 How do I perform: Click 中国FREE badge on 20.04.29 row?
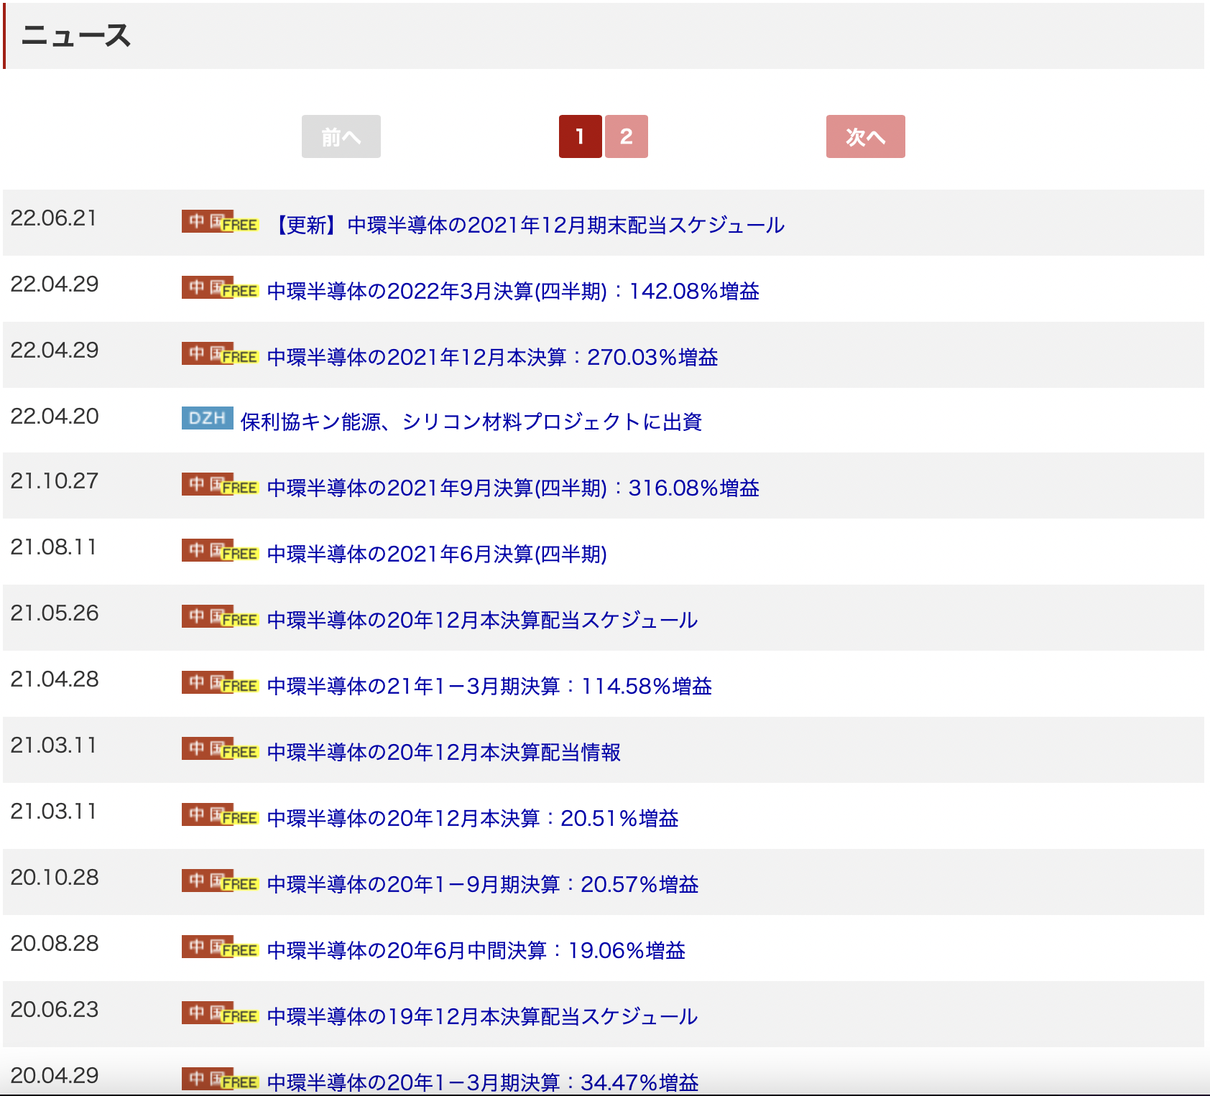click(x=220, y=1079)
